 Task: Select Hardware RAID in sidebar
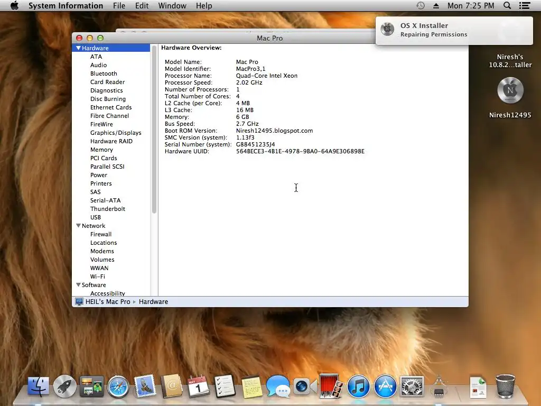pyautogui.click(x=111, y=141)
